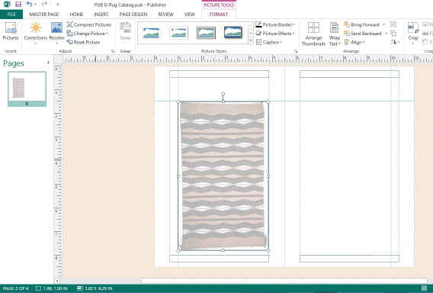The image size is (433, 293).
Task: Collapse the Pages navigation pane
Action: click(48, 63)
